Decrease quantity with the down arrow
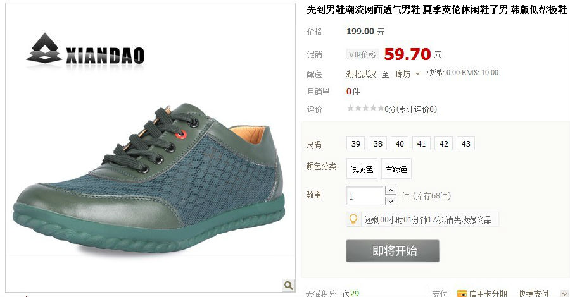The height and width of the screenshot is (297, 570). click(390, 200)
